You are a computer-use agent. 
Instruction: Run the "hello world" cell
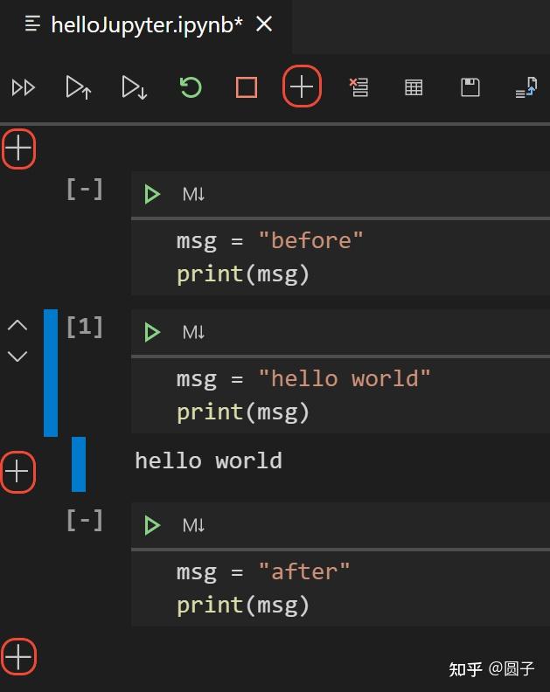coord(152,332)
